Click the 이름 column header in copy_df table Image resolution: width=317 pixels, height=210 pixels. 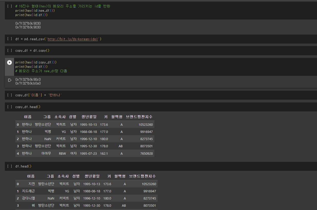(x=28, y=117)
